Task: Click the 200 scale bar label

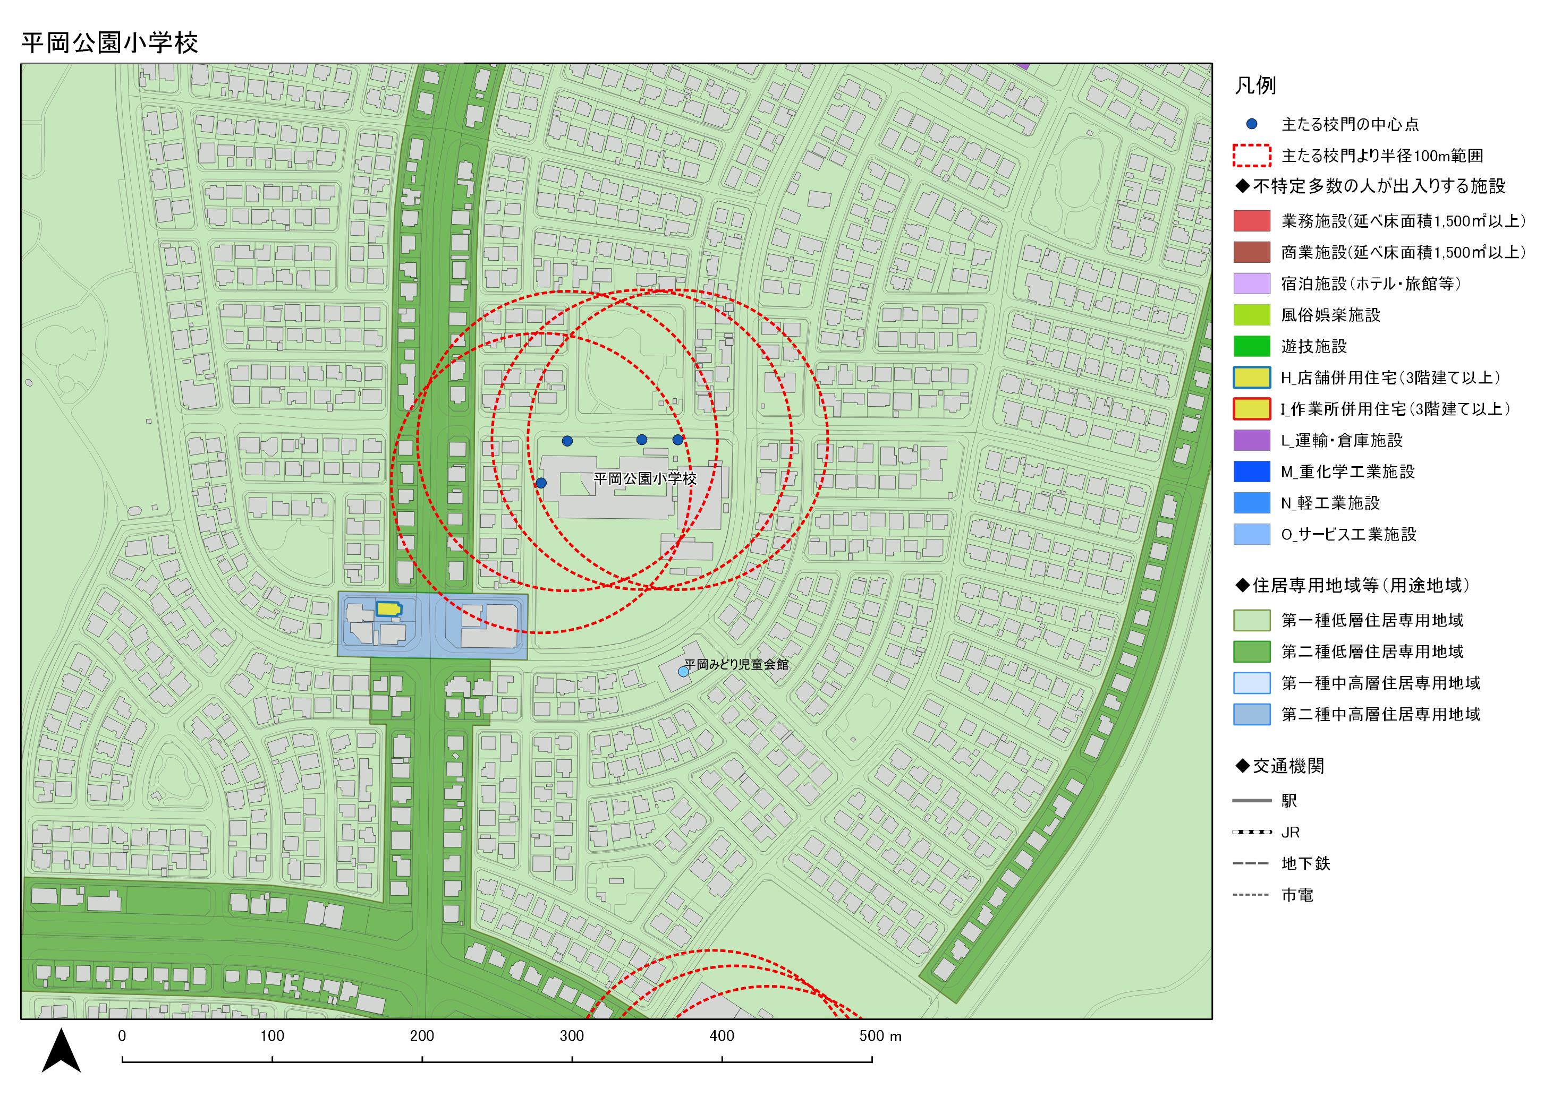Action: click(422, 1035)
